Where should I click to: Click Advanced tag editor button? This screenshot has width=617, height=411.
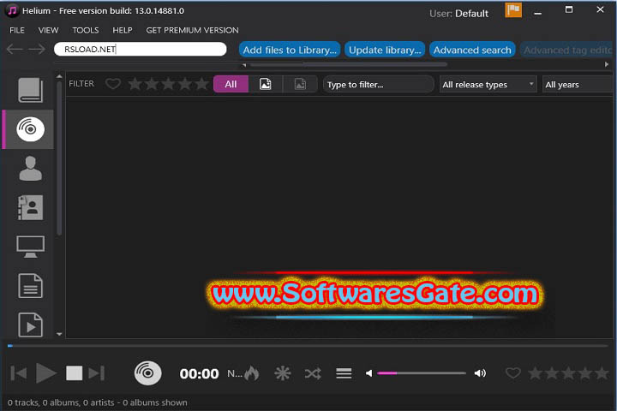click(568, 50)
